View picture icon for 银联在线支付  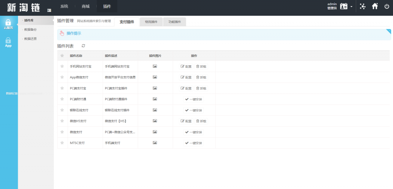point(155,110)
